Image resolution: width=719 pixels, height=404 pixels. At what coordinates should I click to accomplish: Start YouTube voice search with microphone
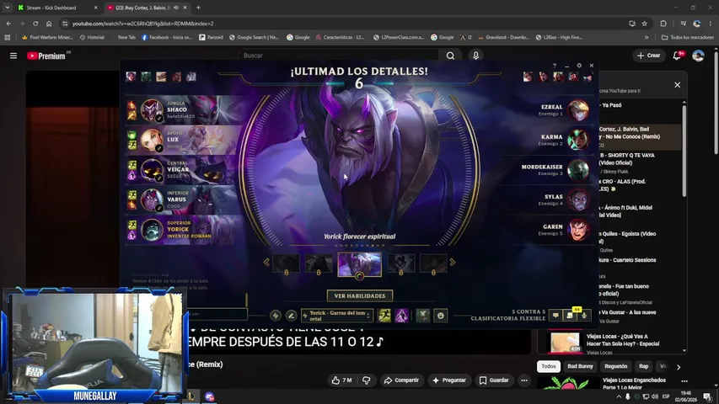tap(475, 56)
